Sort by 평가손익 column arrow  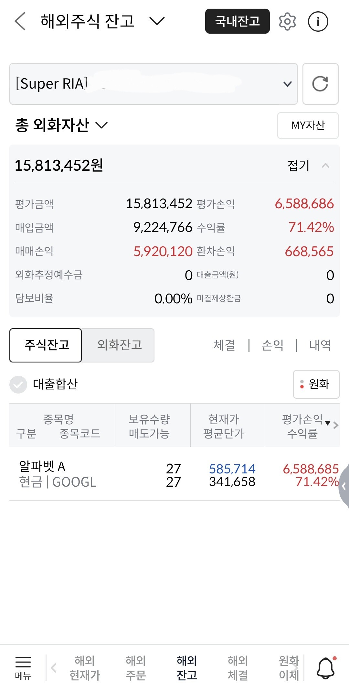[328, 423]
